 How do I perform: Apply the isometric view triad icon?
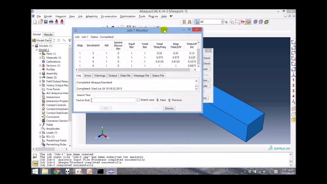click(293, 75)
